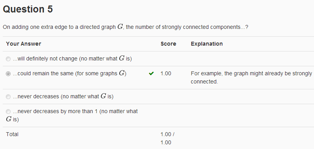314x149 pixels.
Task: Click the green checkmark icon
Action: tap(151, 73)
